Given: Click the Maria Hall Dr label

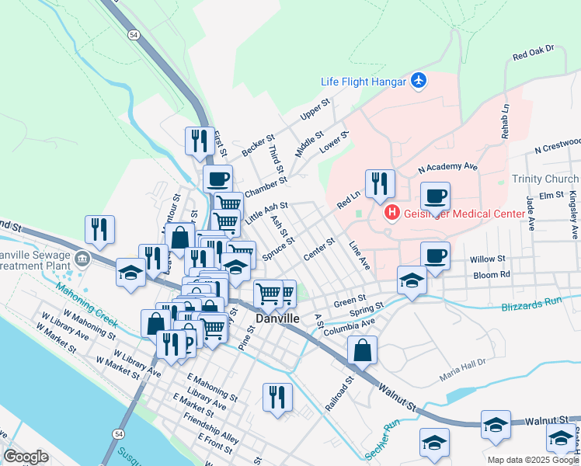Looking at the screenshot, I should [462, 370].
